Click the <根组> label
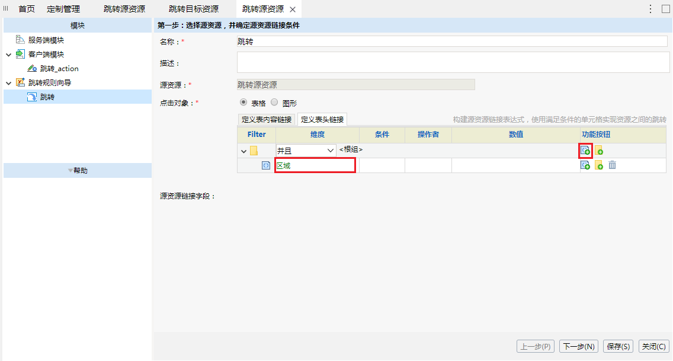Screen dimensions: 673x361 351,149
